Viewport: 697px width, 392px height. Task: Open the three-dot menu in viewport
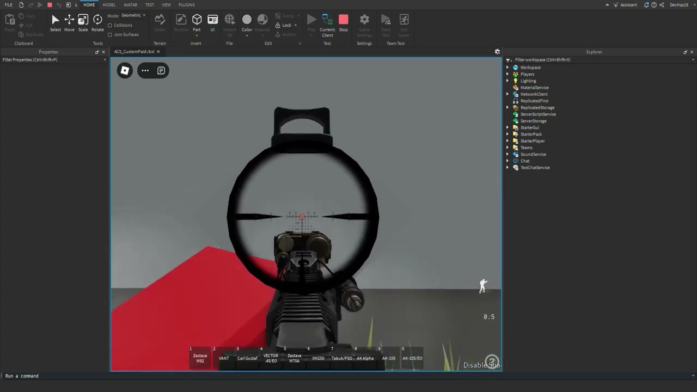[x=145, y=70]
